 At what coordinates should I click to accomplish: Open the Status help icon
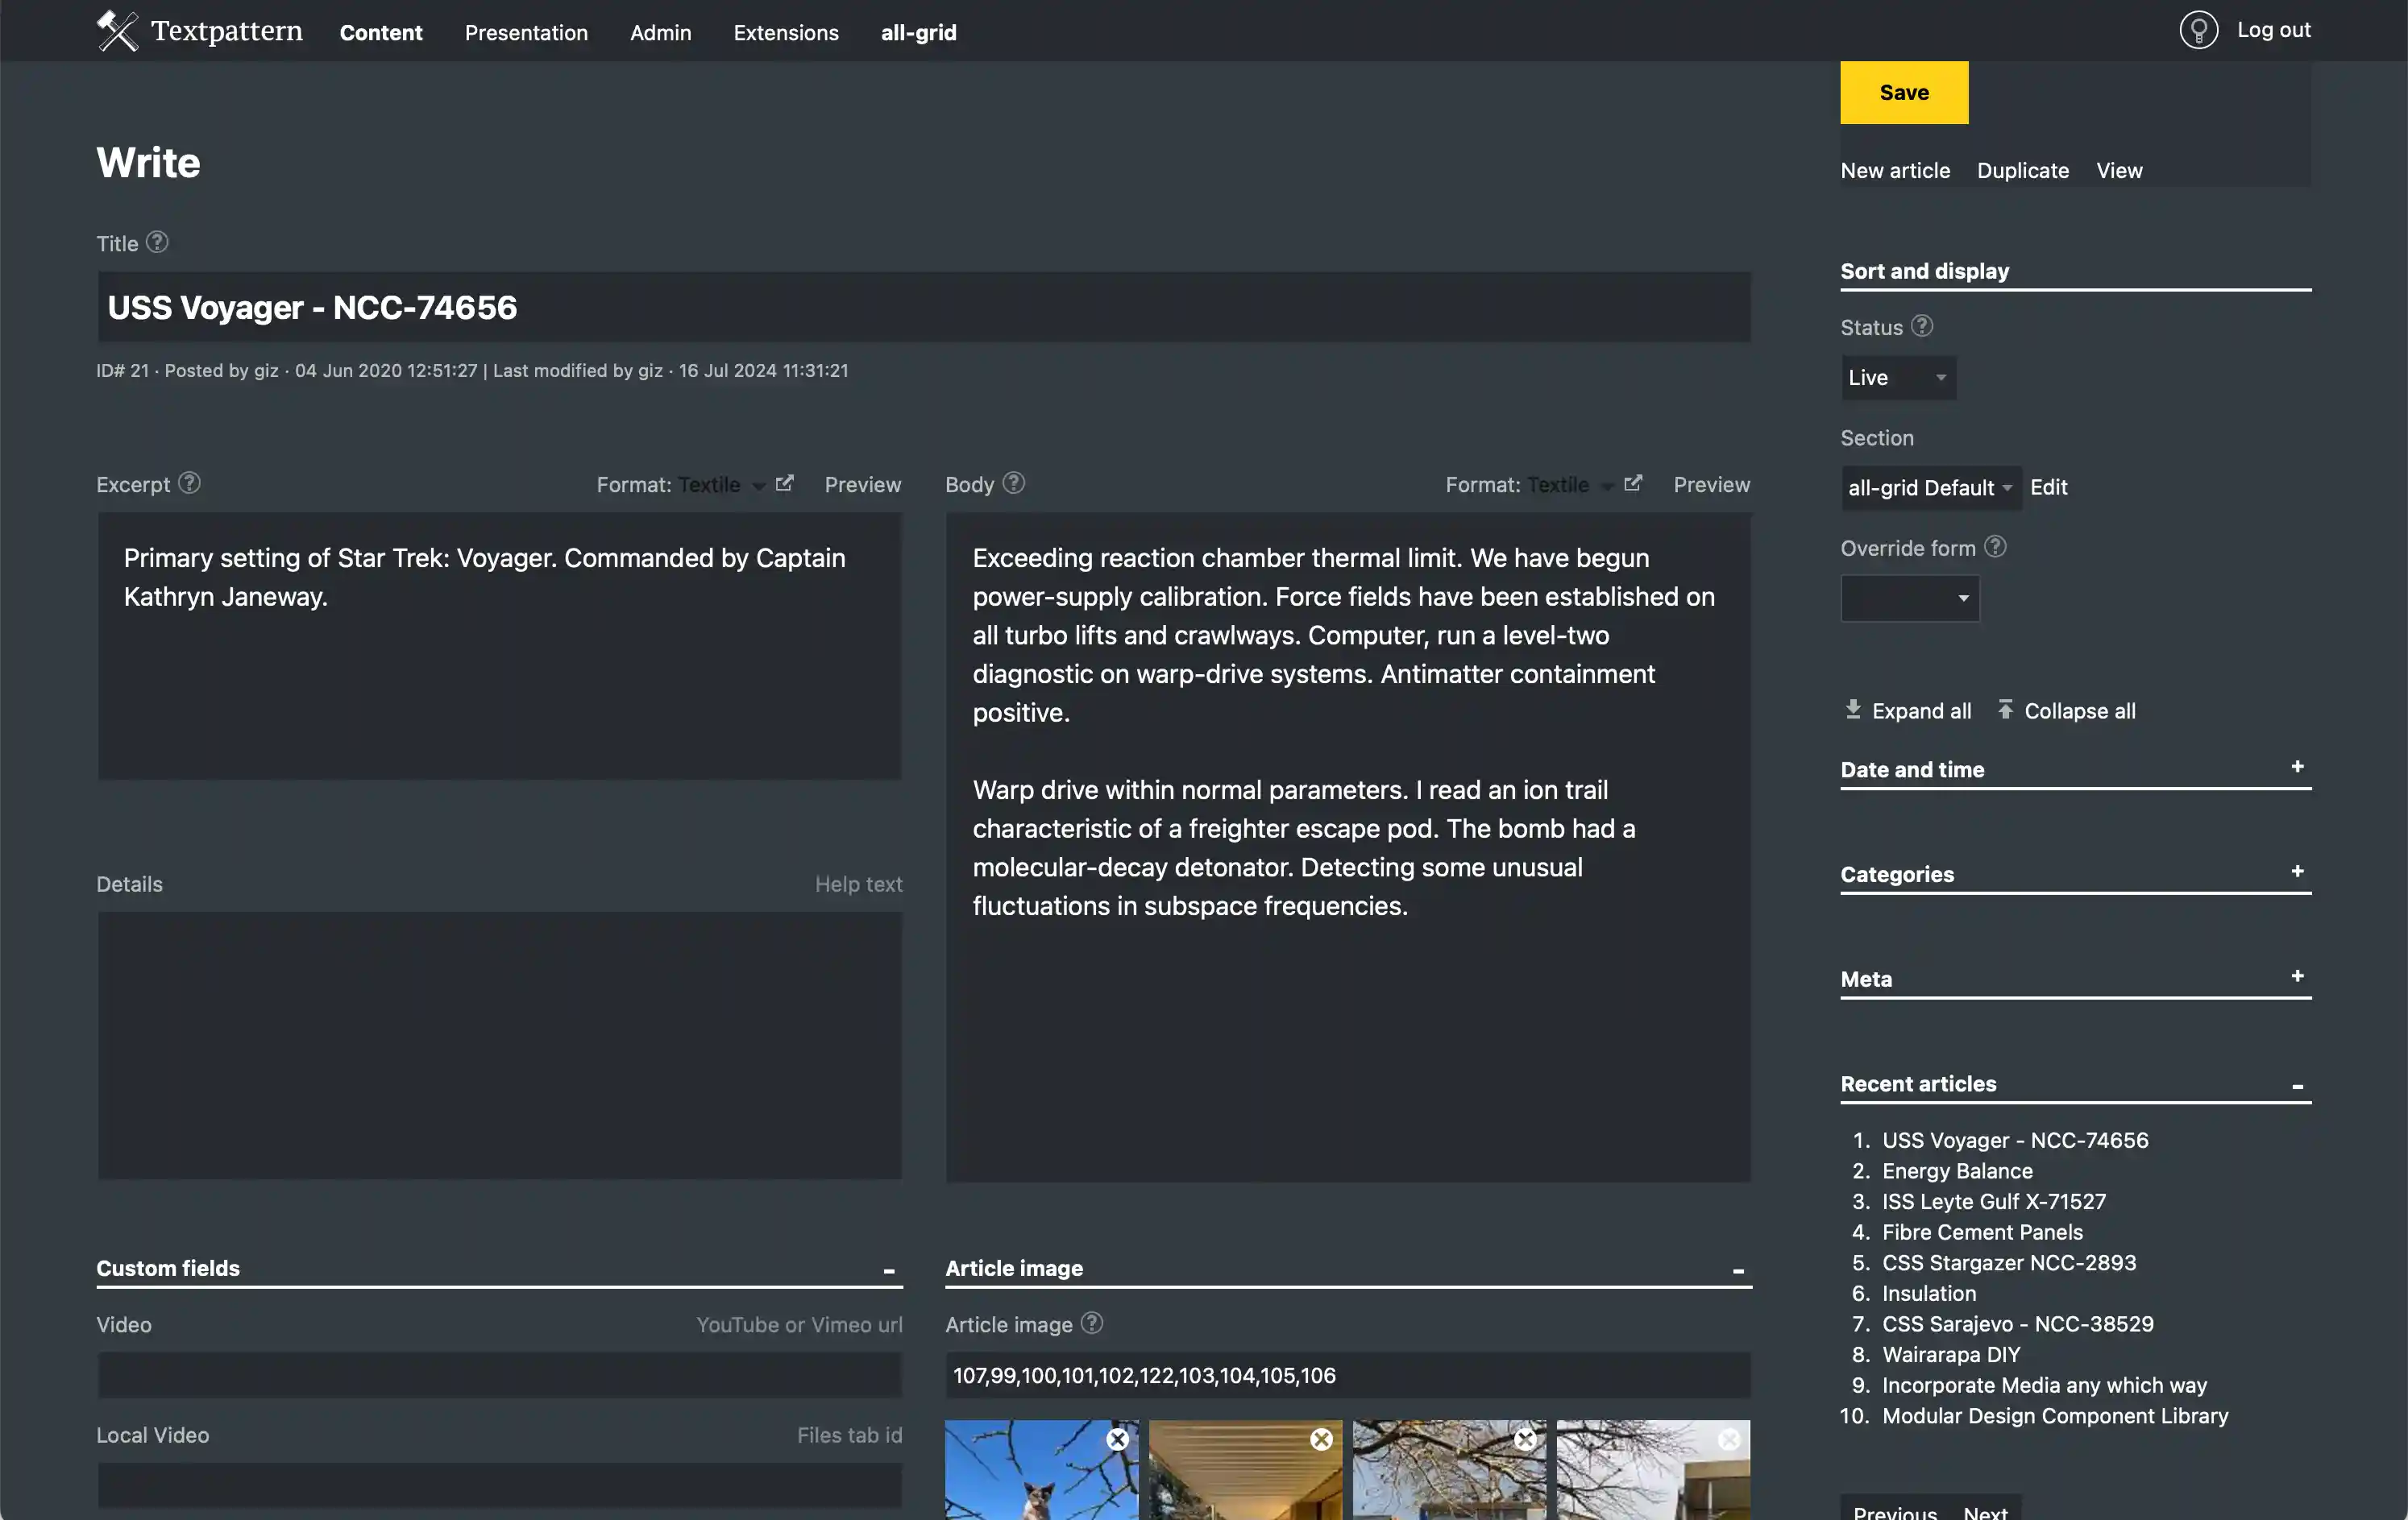[x=1921, y=325]
